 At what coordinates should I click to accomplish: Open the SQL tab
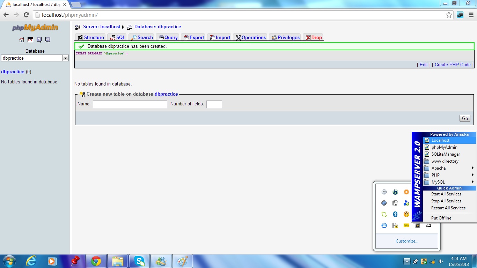click(x=117, y=37)
